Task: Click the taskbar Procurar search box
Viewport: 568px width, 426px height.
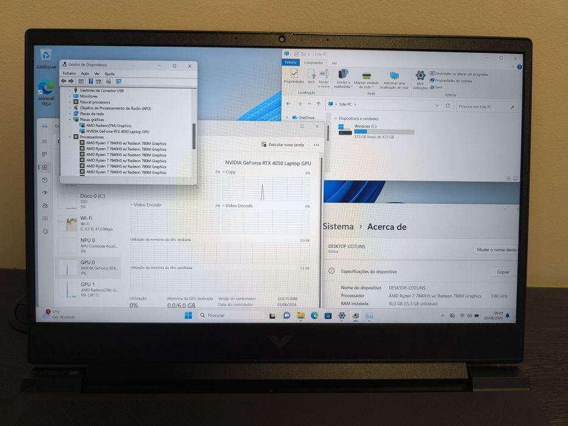Action: pos(231,315)
